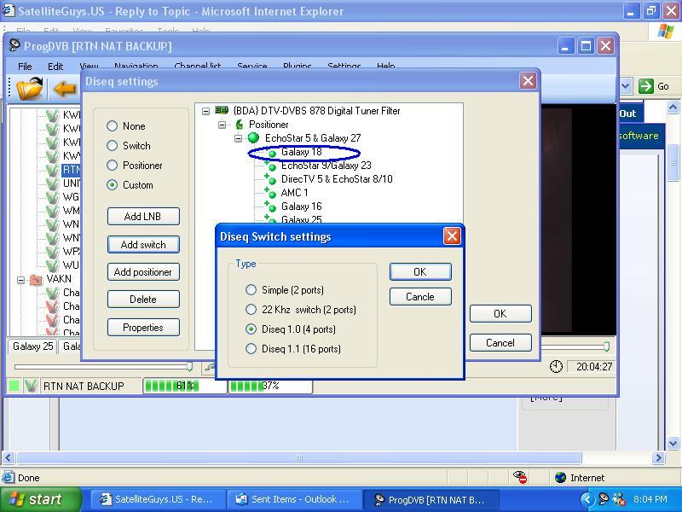The image size is (682, 512).
Task: Choose Diseq 1.0 (4 ports) type
Action: [x=251, y=329]
